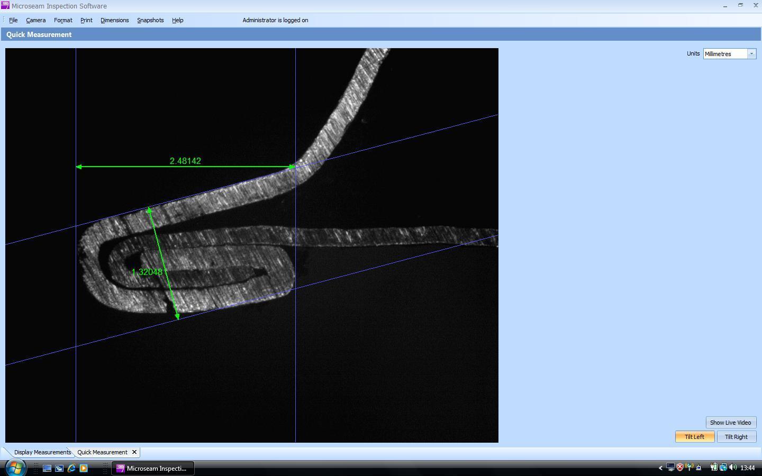Click the 2.48142 measurement label
The height and width of the screenshot is (476, 762).
click(x=185, y=161)
